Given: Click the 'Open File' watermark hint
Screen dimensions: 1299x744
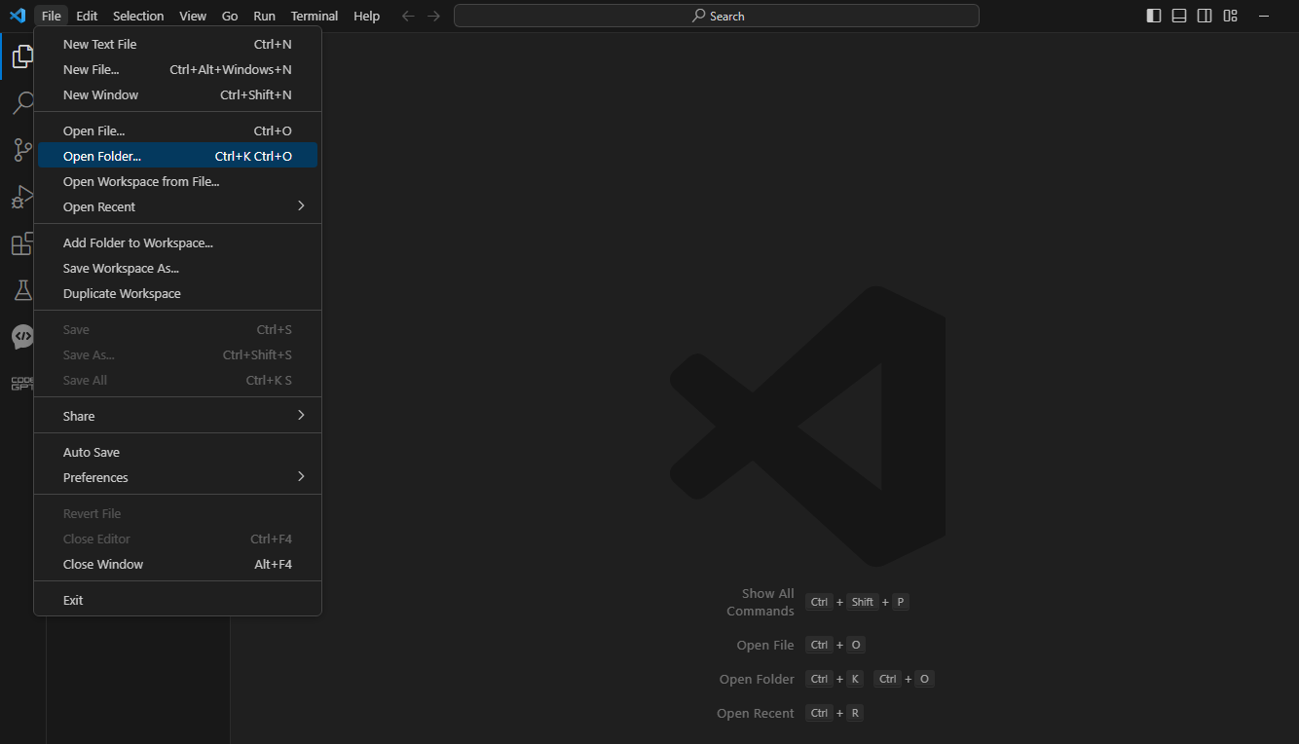Looking at the screenshot, I should coord(765,645).
